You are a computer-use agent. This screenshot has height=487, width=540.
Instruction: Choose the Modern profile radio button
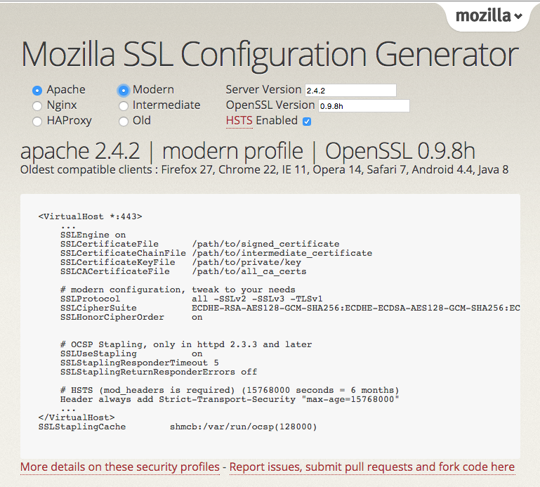[x=124, y=91]
